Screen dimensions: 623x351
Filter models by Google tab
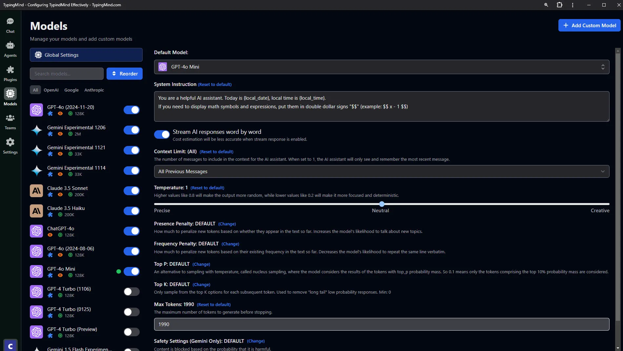point(71,90)
